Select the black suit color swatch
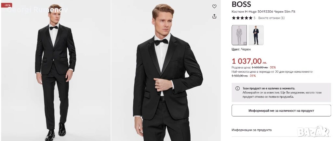The width and height of the screenshot is (333, 141). point(239,35)
